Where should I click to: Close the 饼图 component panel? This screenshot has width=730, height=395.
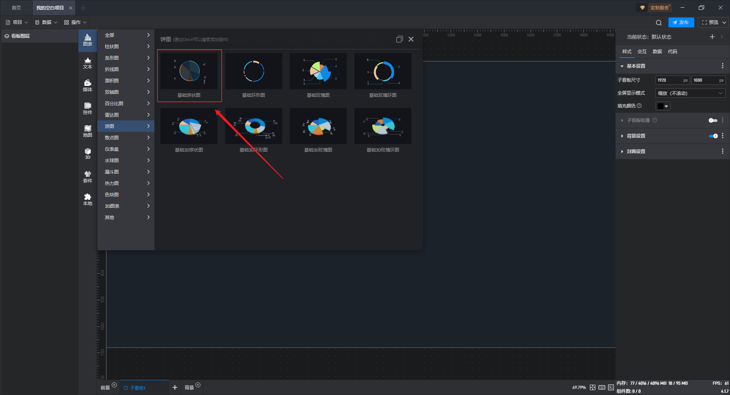(411, 39)
